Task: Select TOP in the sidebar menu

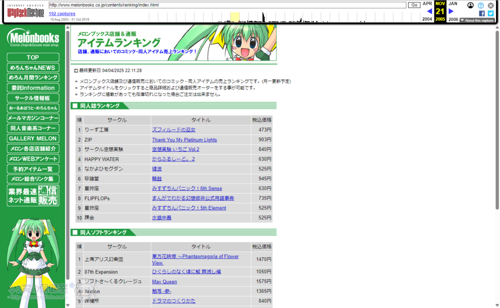Action: coord(33,57)
